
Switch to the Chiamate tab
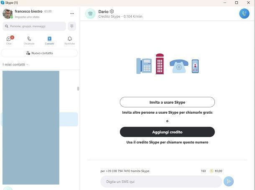tap(29, 41)
